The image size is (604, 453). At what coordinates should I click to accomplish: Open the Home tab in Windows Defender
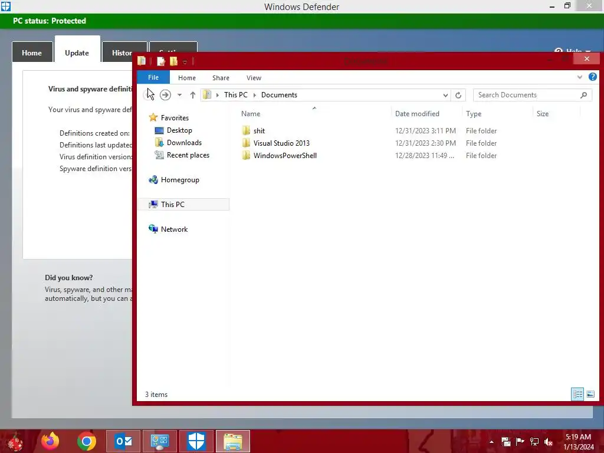32,52
